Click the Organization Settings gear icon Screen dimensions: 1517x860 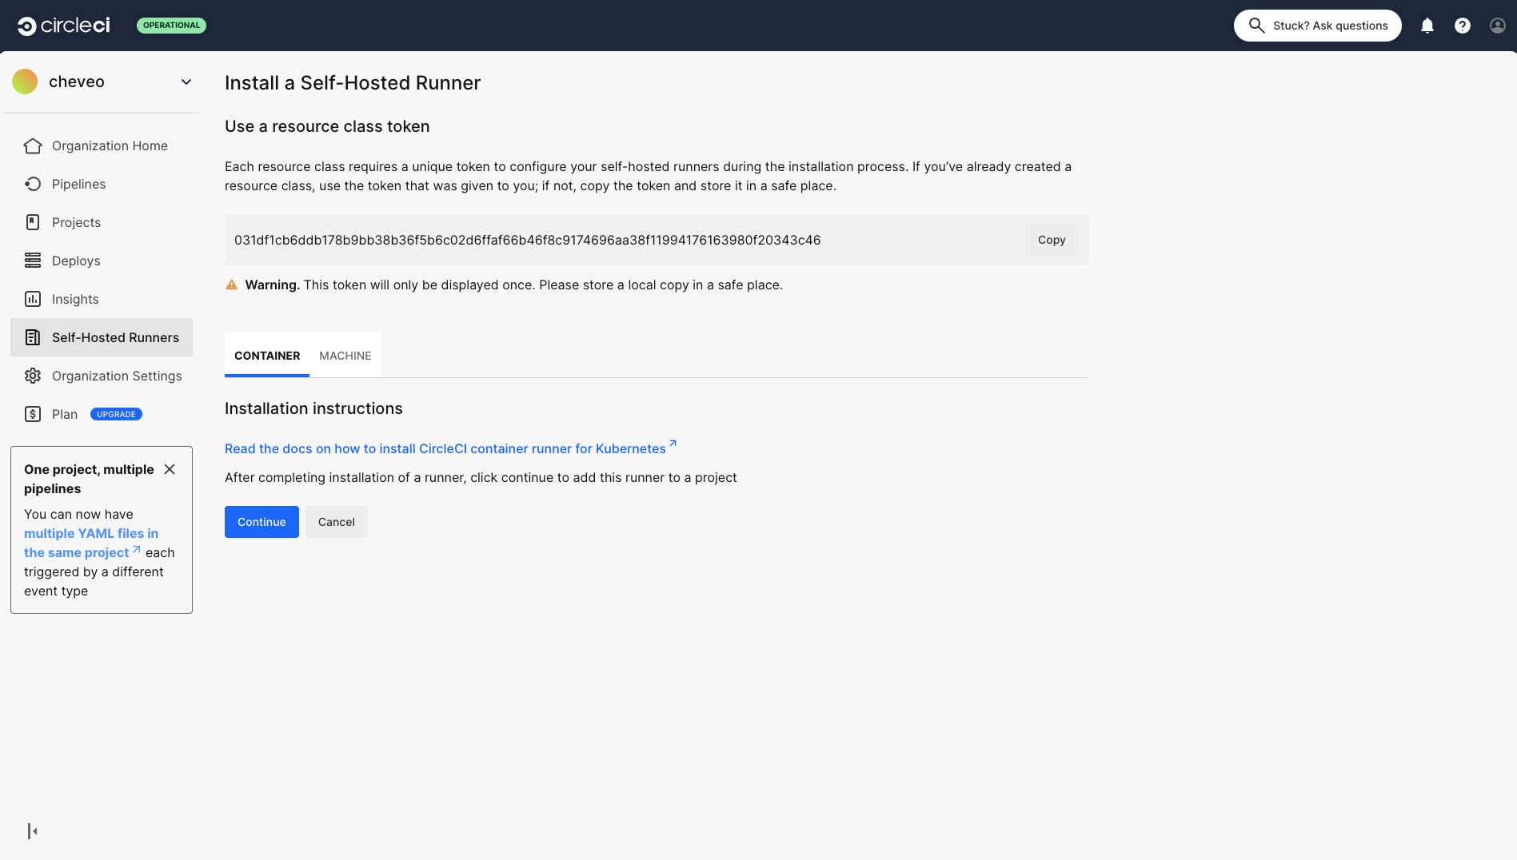point(33,376)
